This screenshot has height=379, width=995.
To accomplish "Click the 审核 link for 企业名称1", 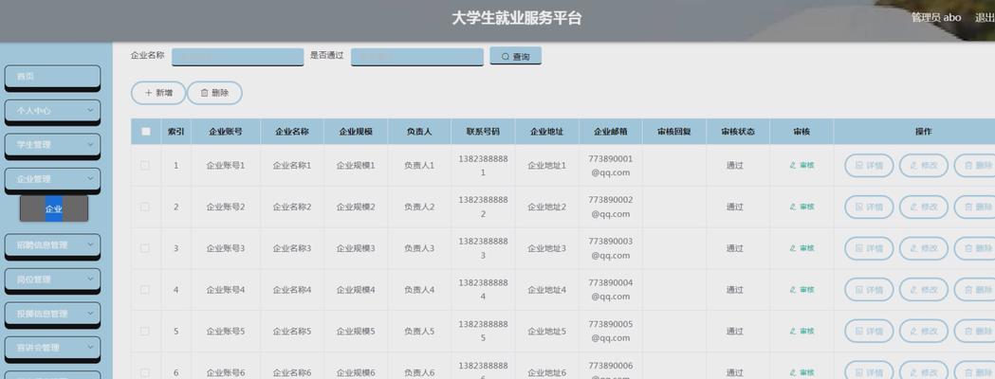I will click(802, 166).
